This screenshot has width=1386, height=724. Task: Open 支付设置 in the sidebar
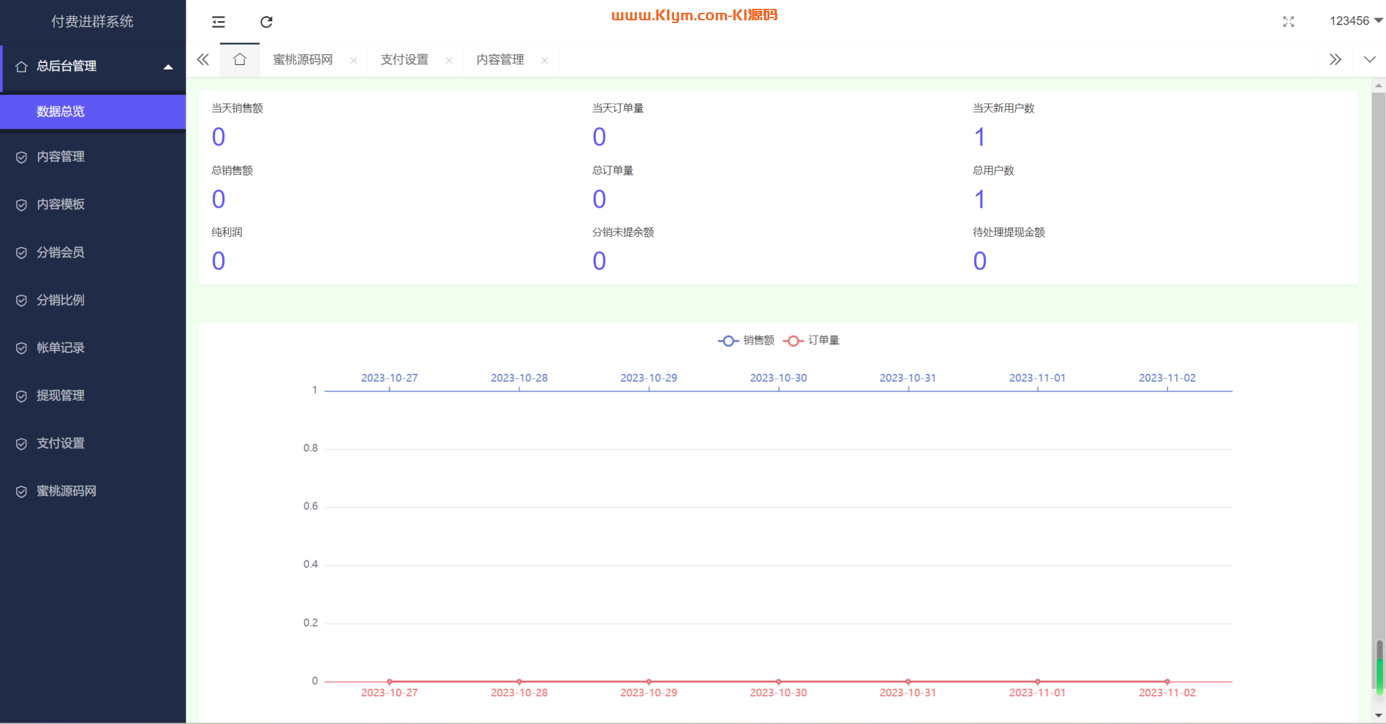[93, 443]
